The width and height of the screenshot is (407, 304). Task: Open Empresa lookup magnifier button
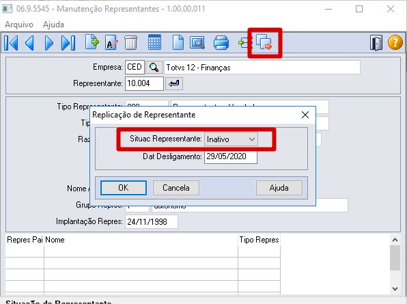(x=154, y=68)
